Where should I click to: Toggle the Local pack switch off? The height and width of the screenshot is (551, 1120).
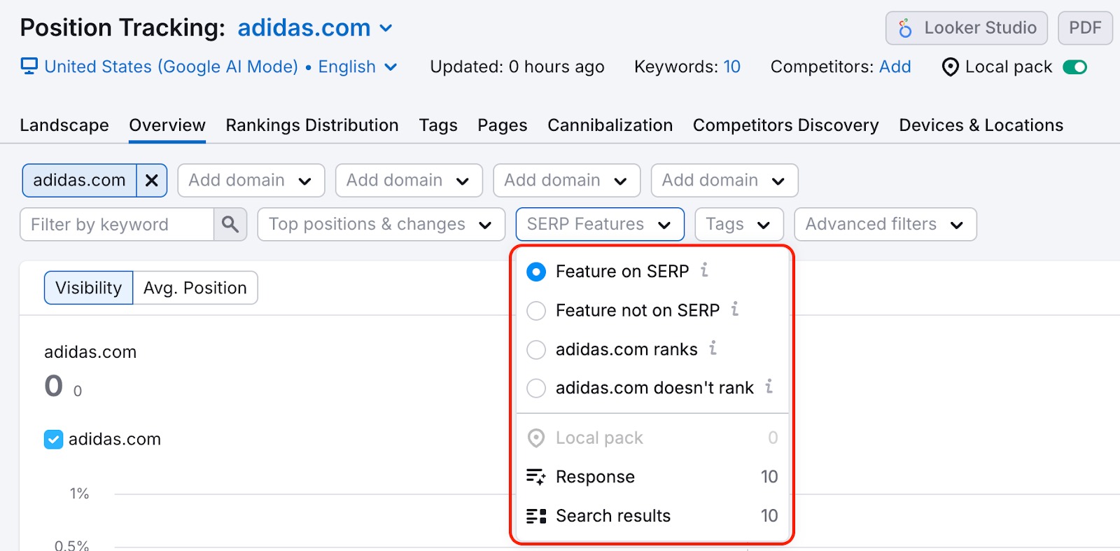coord(1074,67)
